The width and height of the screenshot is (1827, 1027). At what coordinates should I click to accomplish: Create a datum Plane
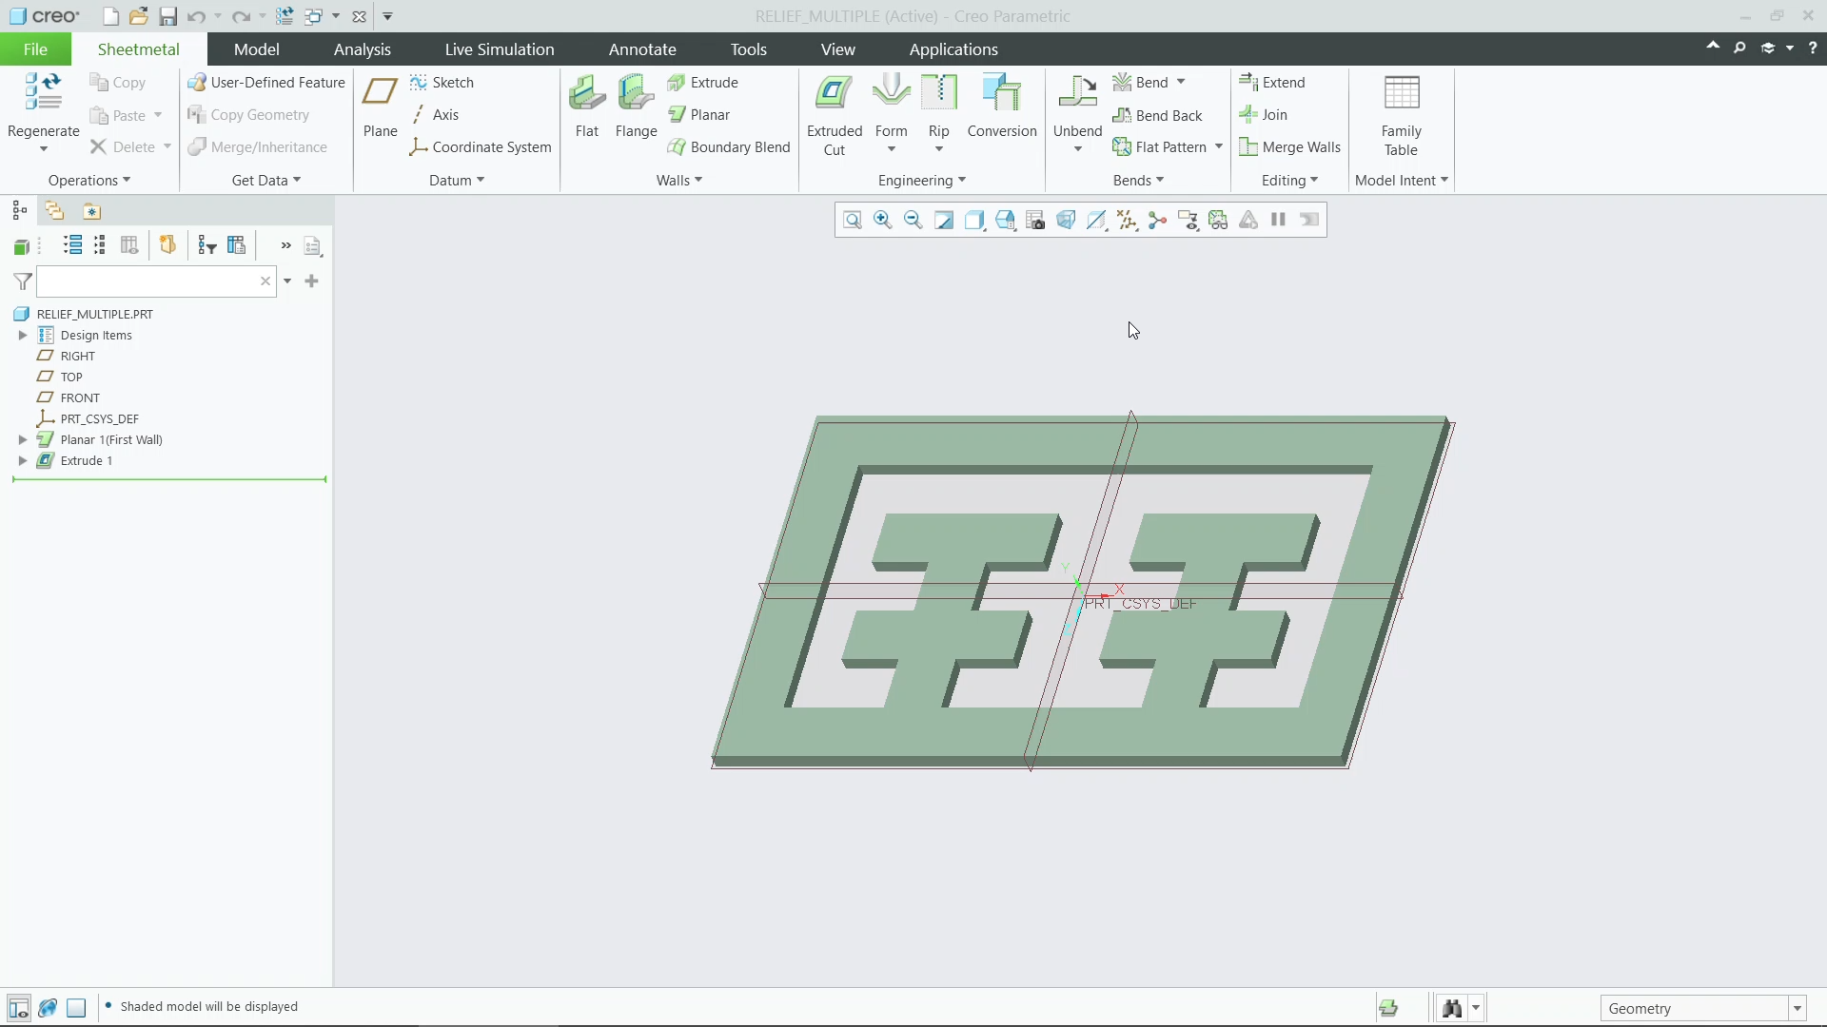point(380,107)
